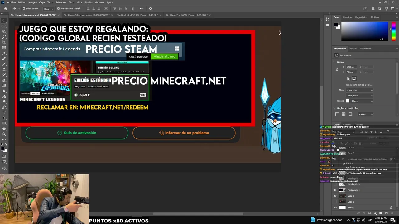Switch to the Degradados tab
Viewport: 399px width, 224px height.
tap(361, 17)
